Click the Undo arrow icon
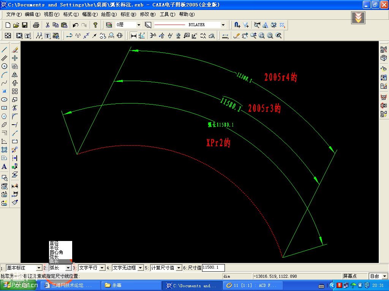This screenshot has height=291, width=389. click(x=76, y=25)
